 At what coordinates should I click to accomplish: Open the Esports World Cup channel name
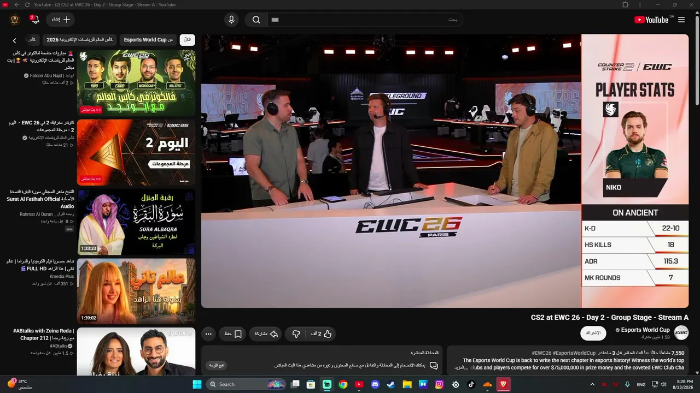[x=645, y=330]
